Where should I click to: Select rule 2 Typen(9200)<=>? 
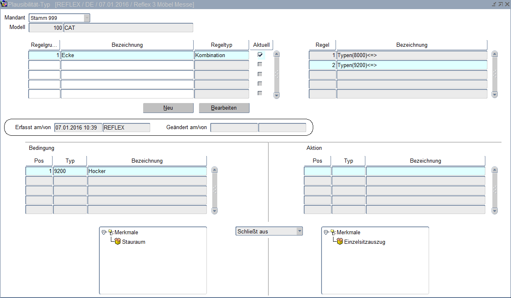(x=411, y=65)
